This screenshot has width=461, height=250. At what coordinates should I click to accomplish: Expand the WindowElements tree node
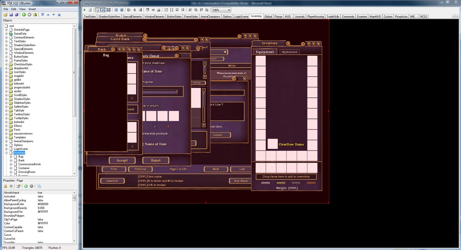tap(7, 53)
